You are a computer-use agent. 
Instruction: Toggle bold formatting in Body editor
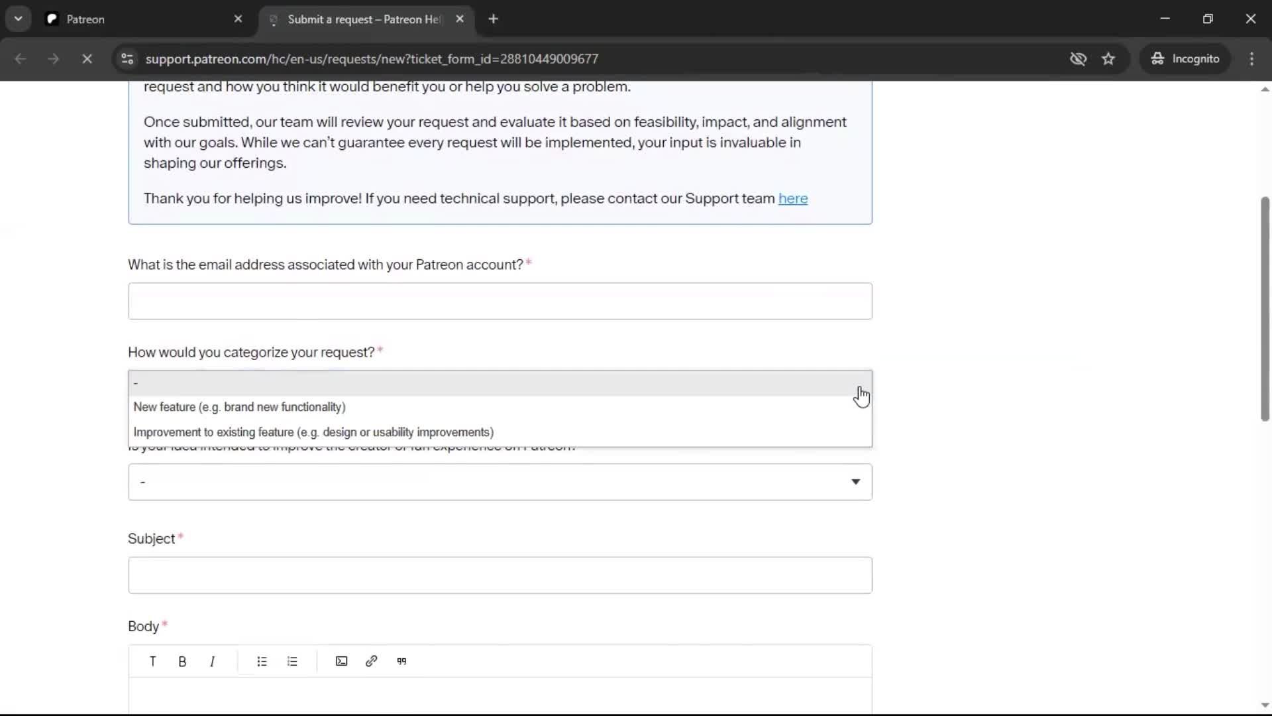point(182,661)
